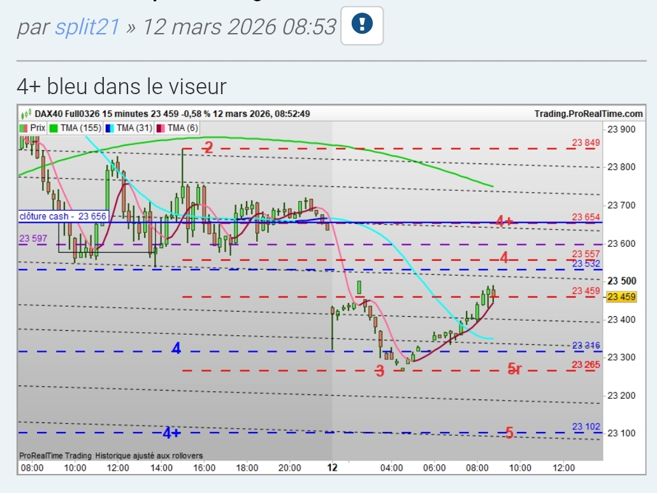The height and width of the screenshot is (493, 657).
Task: Click the red TMA (6) legend swatch
Action: (x=161, y=128)
